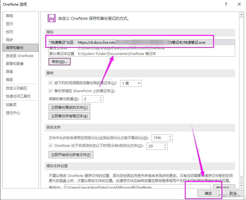The height and width of the screenshot is (200, 246).
Task: Select the 保存和备份 category
Action: [21, 48]
